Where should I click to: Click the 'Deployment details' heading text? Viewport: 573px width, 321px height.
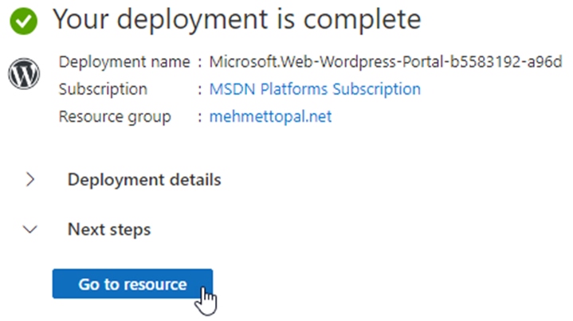144,180
